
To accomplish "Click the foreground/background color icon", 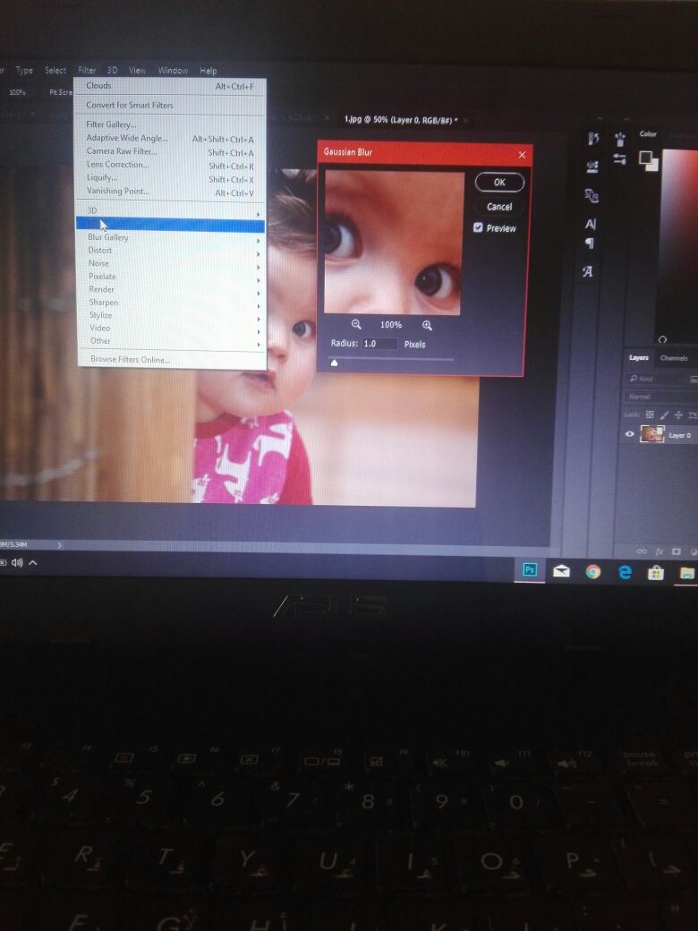I will tap(648, 160).
